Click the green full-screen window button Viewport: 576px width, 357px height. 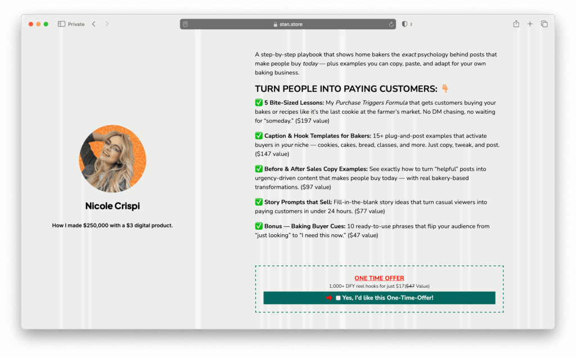[46, 24]
